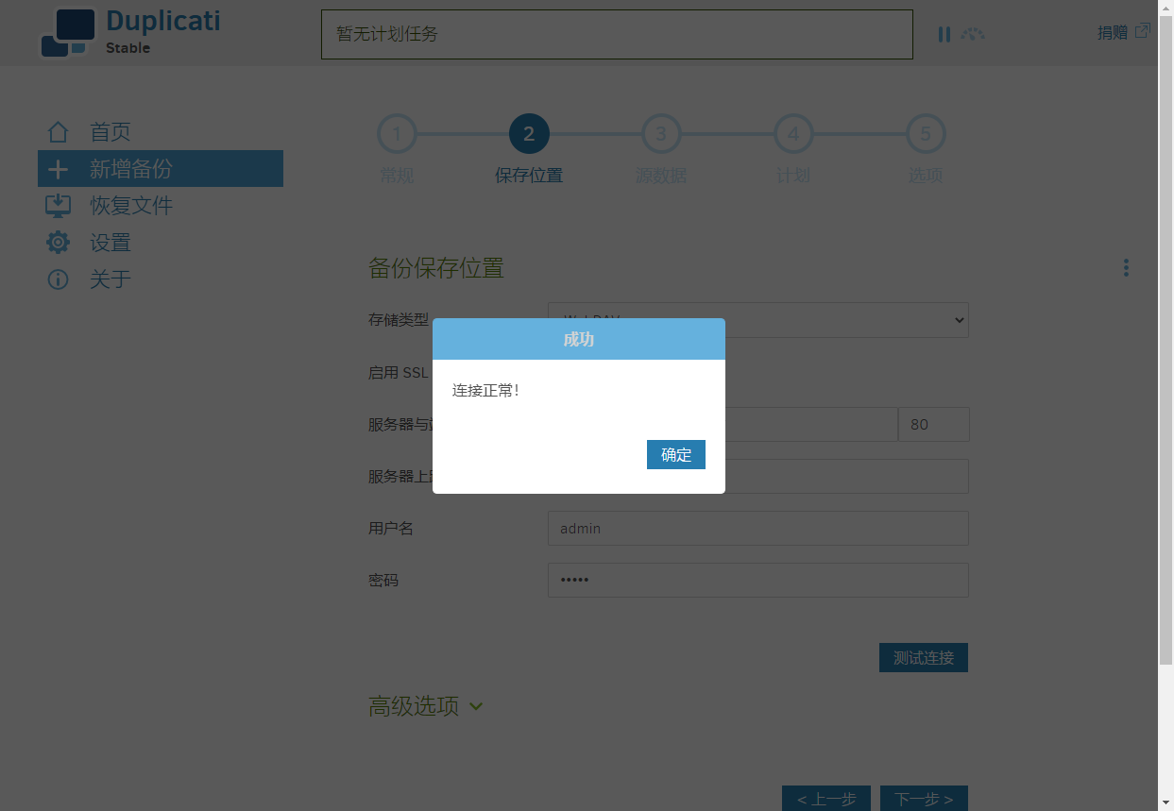
Task: Click the 暂无计划任务 status box
Action: 617,34
